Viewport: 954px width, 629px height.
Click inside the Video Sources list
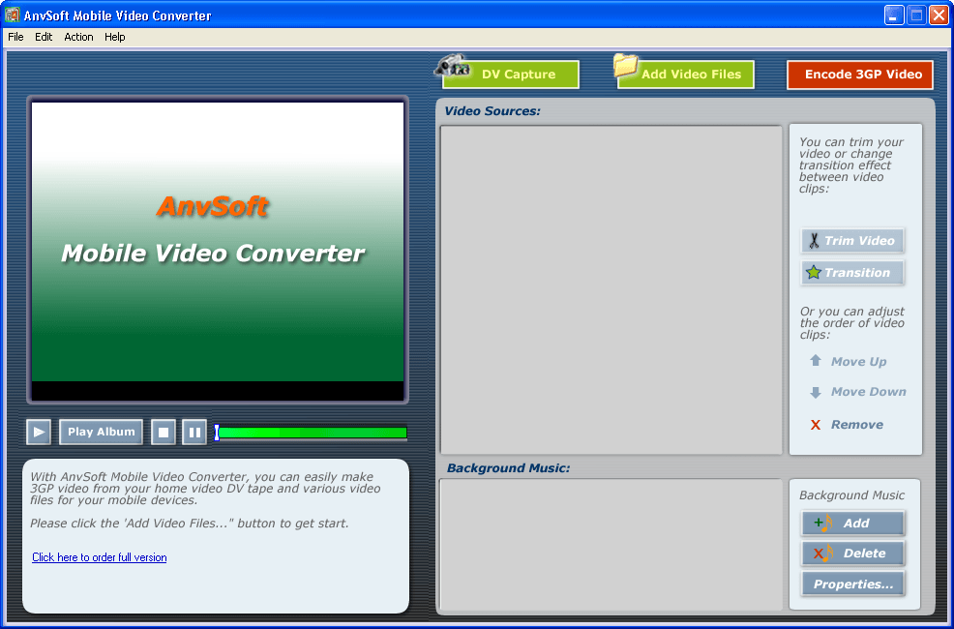(x=611, y=289)
